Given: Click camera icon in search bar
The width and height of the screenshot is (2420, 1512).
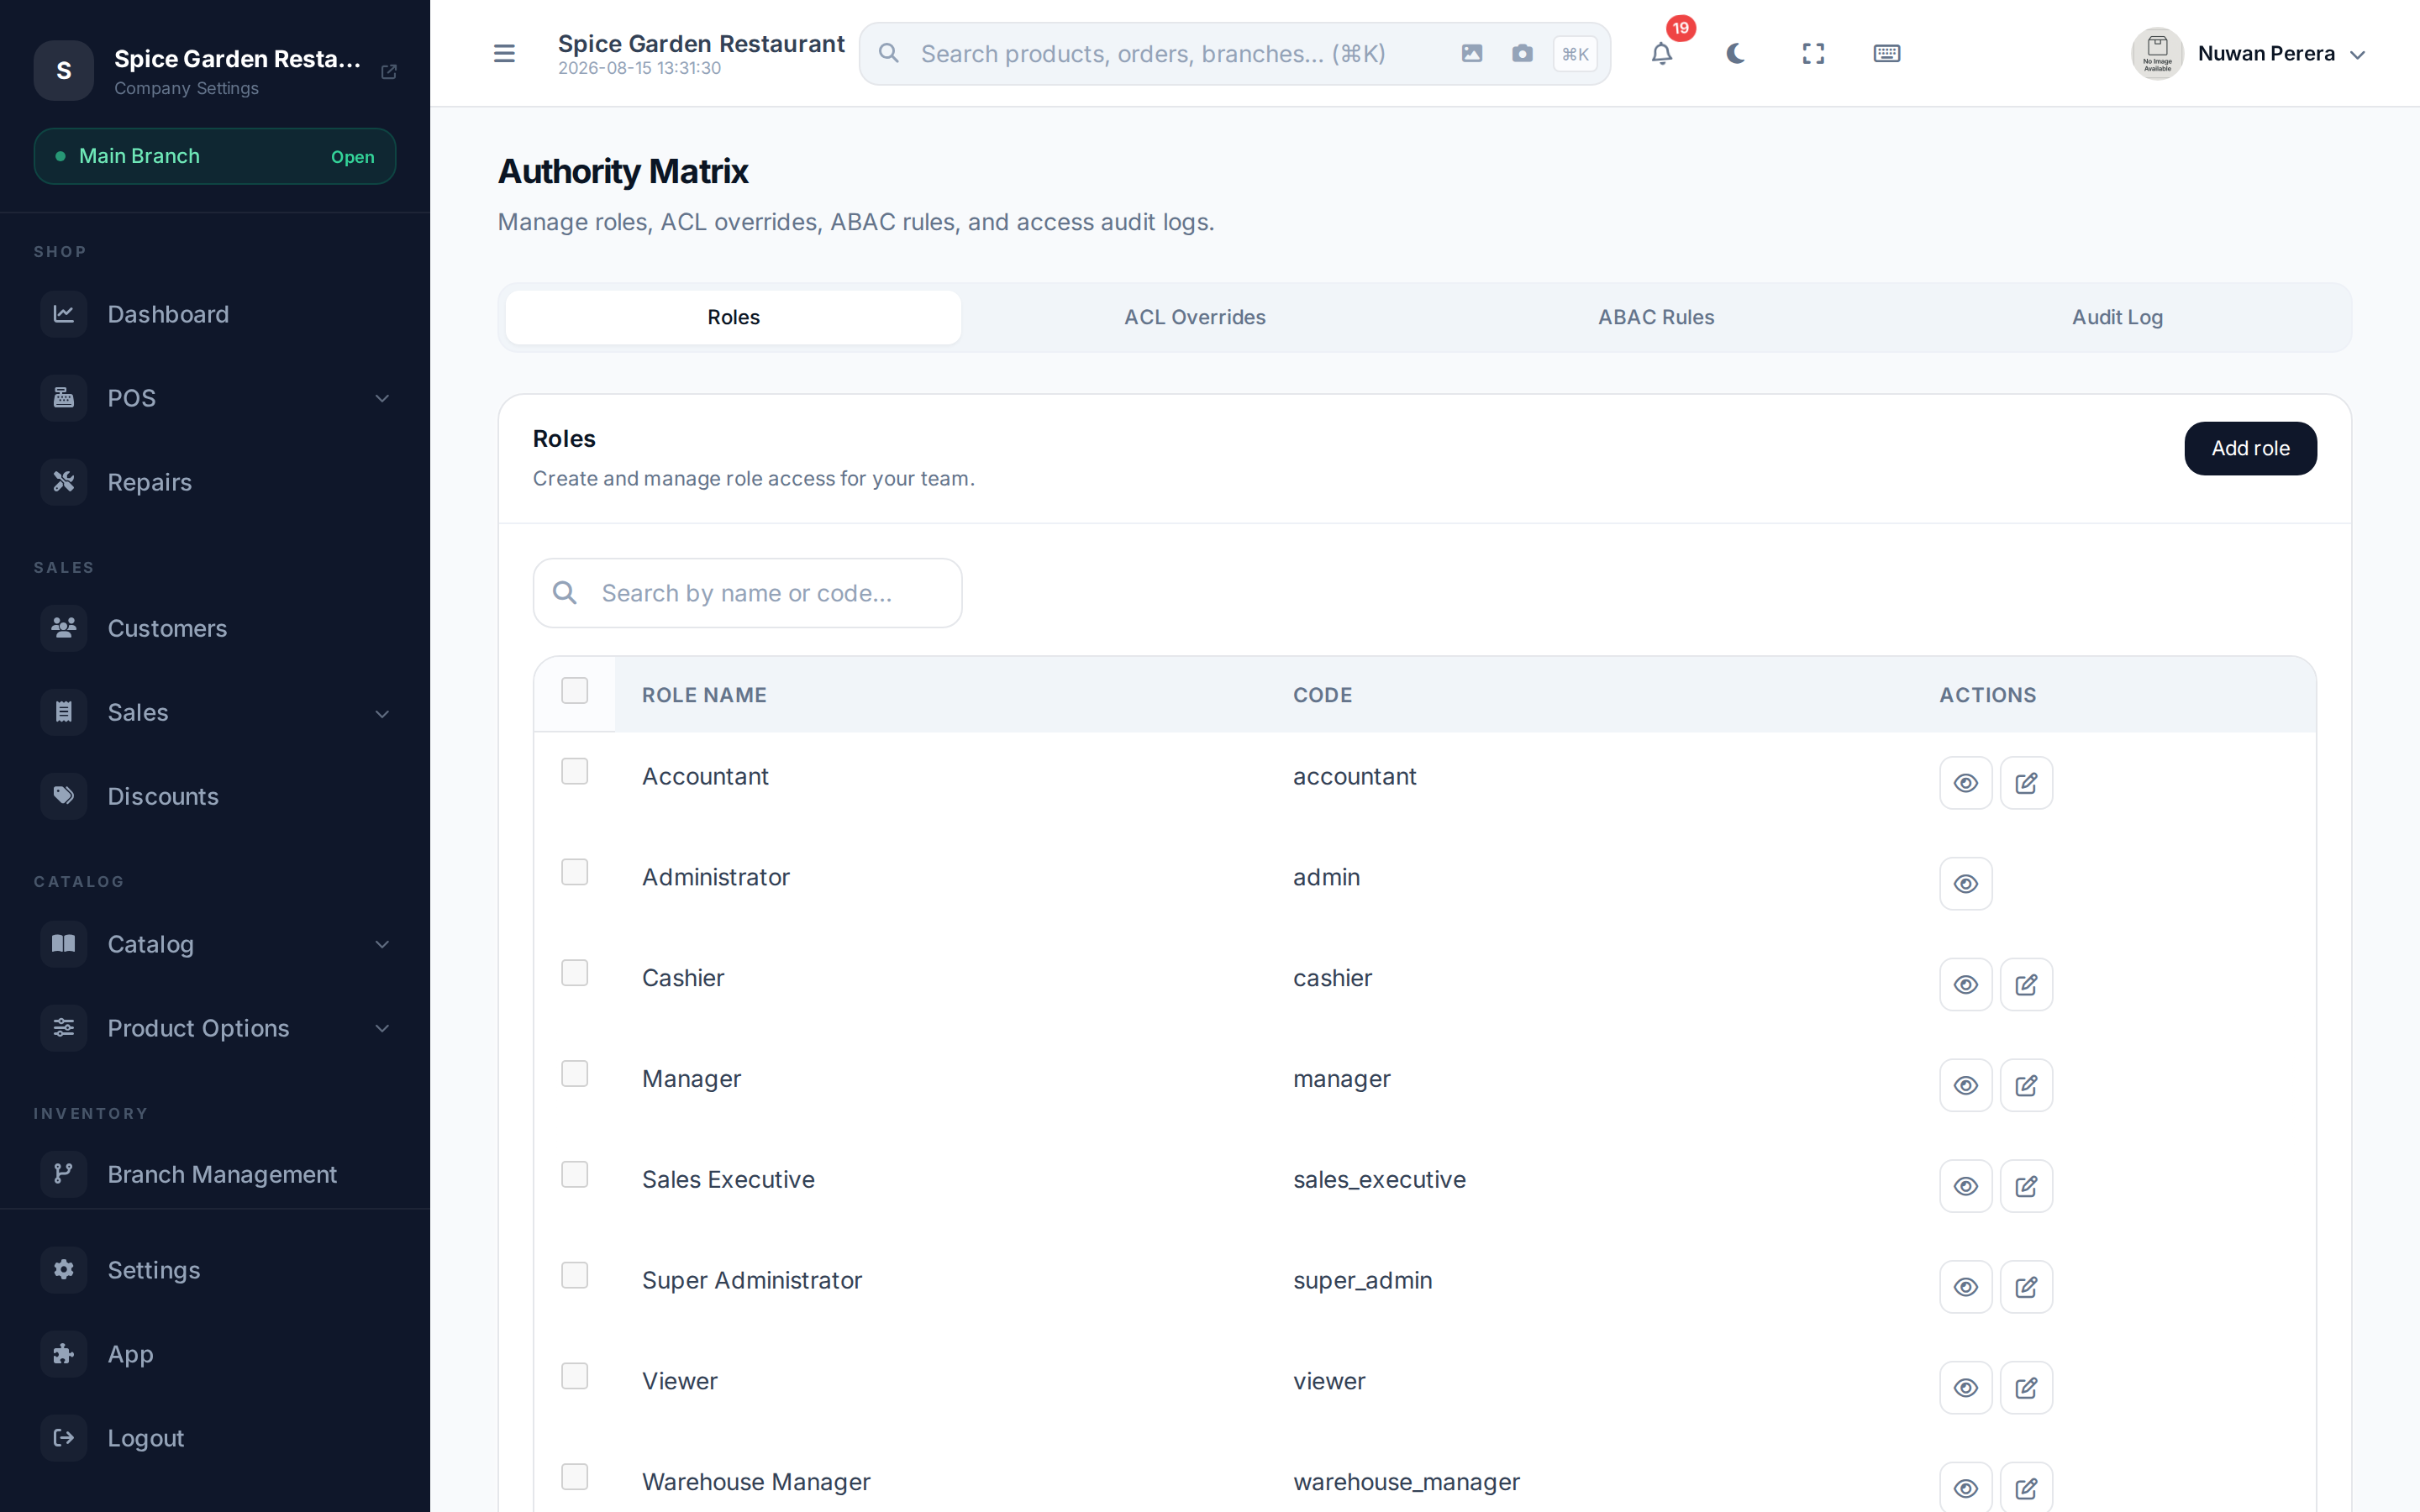Looking at the screenshot, I should (1522, 53).
